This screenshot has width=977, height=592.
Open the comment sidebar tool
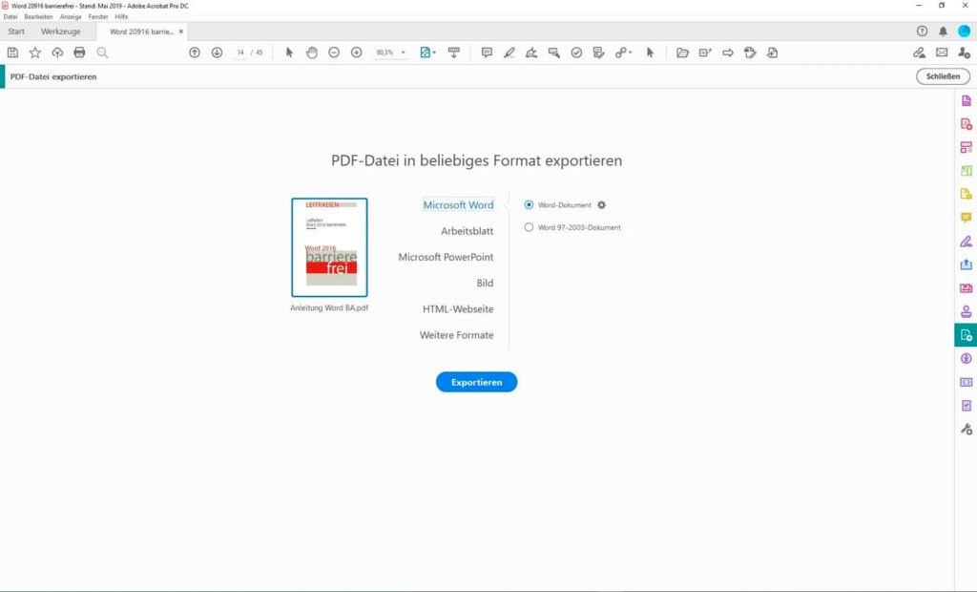click(966, 218)
